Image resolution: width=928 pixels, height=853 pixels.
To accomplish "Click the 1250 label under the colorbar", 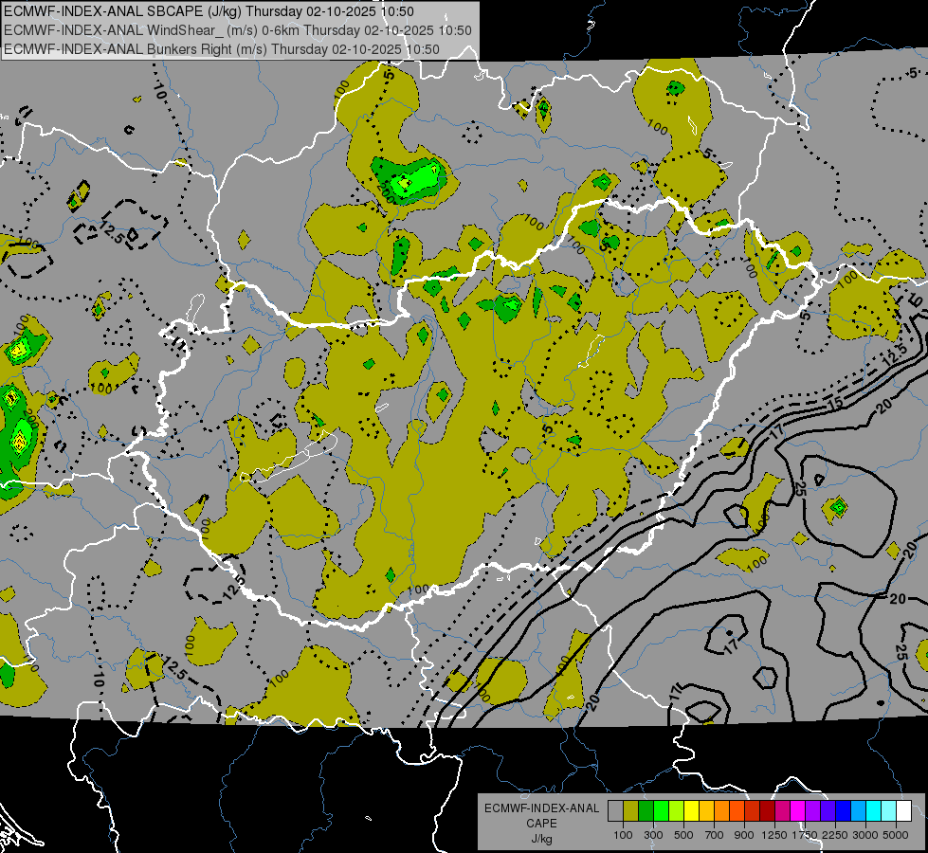I will pos(775,835).
